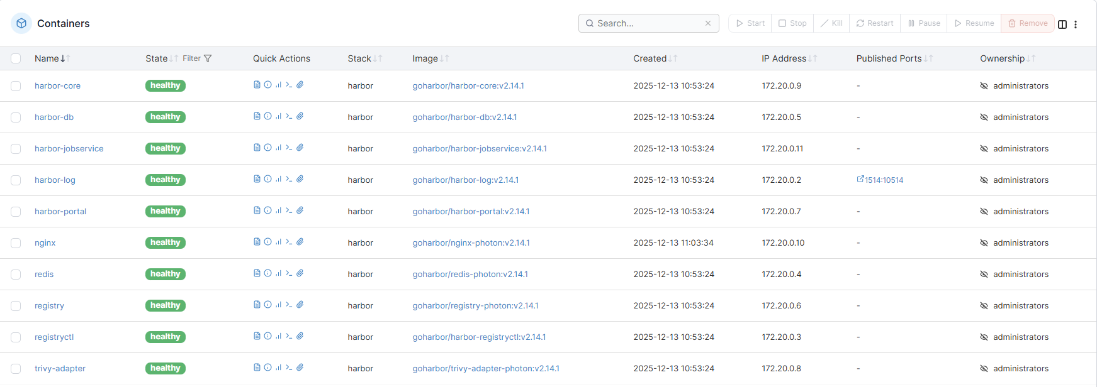
Task: Open stats icon for trivy-adapter container
Action: click(278, 368)
